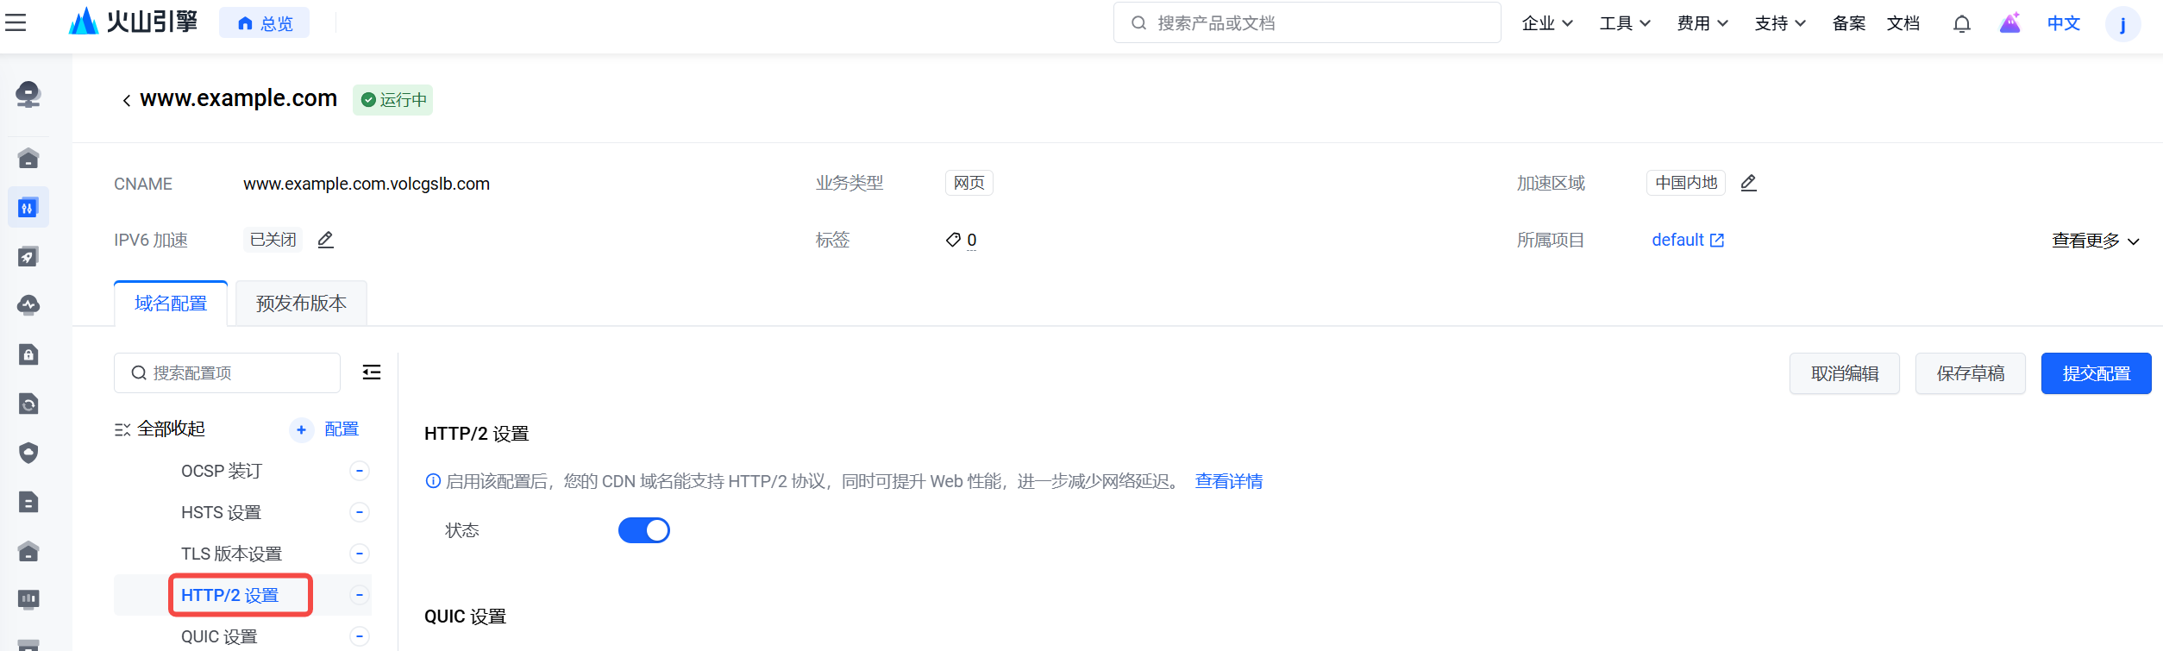2163x651 pixels.
Task: Switch to the 域名配置 tab
Action: click(x=171, y=304)
